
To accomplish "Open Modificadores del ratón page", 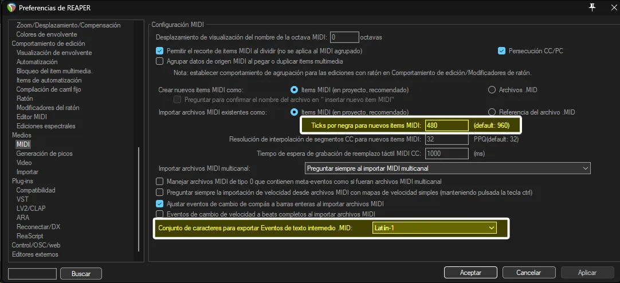I will pyautogui.click(x=48, y=108).
